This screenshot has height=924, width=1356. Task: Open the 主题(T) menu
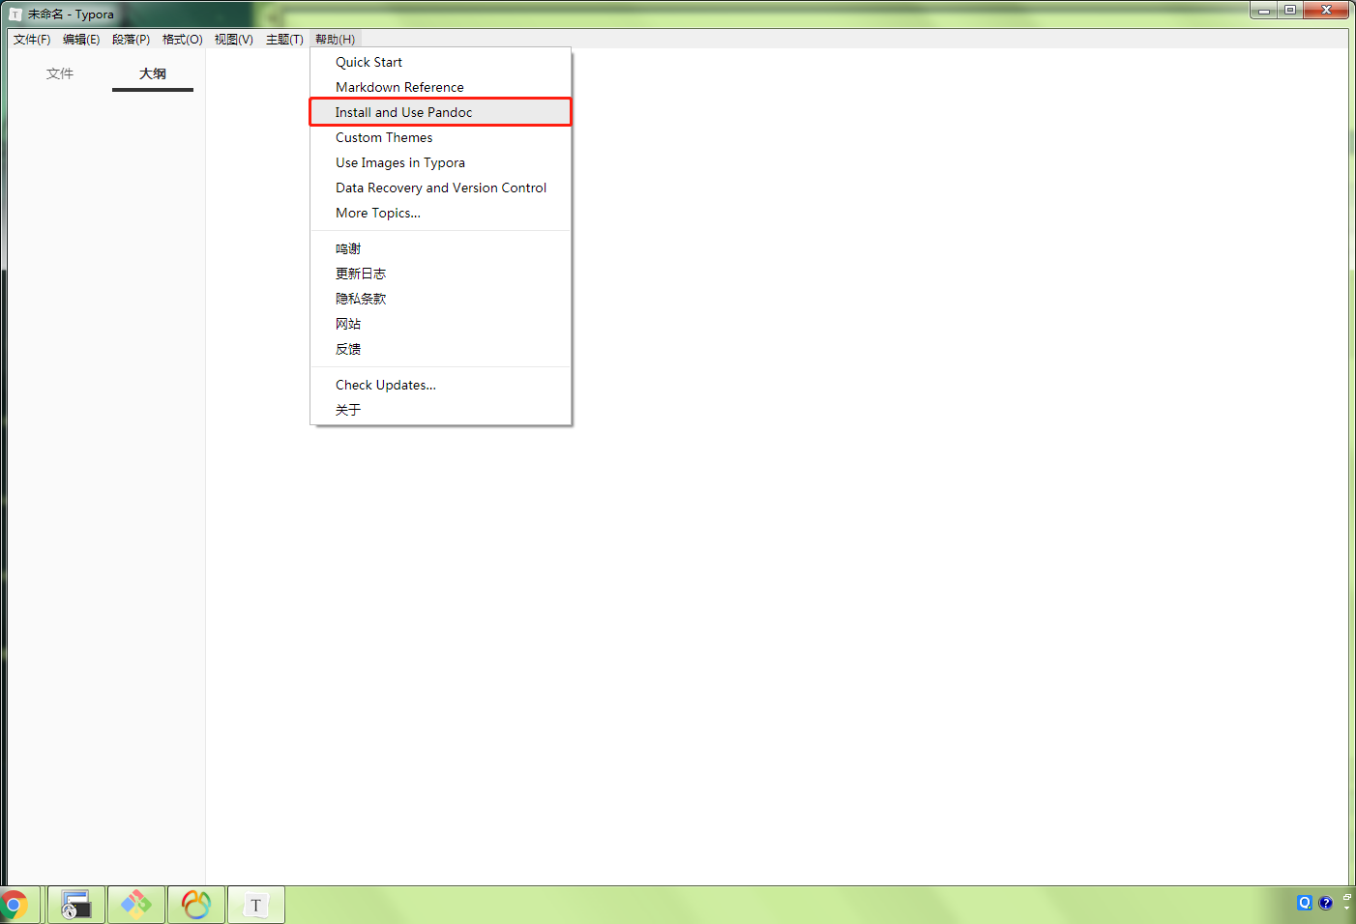(284, 40)
